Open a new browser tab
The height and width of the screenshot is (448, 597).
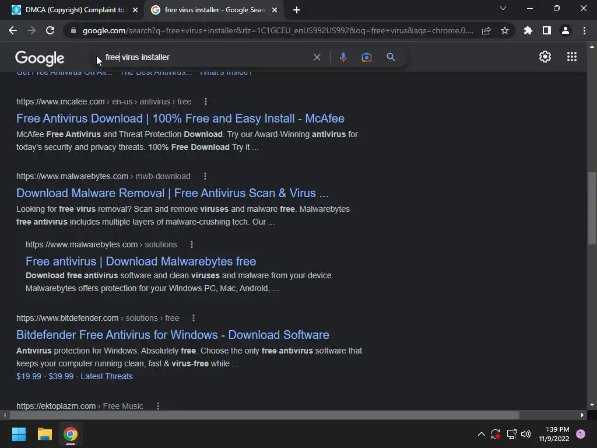pos(297,10)
